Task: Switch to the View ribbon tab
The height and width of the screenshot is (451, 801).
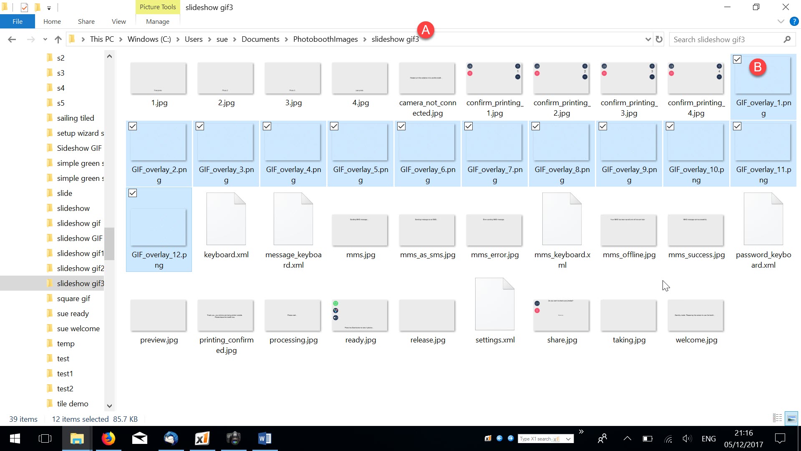Action: [x=119, y=21]
